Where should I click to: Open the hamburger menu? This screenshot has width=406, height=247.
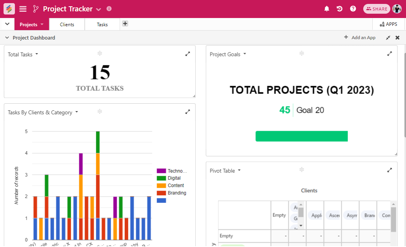[23, 9]
